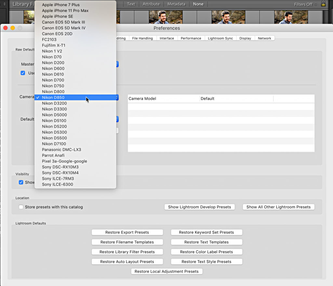Click Show Lightroom Develop Presets button
This screenshot has width=333, height=286.
coord(199,207)
